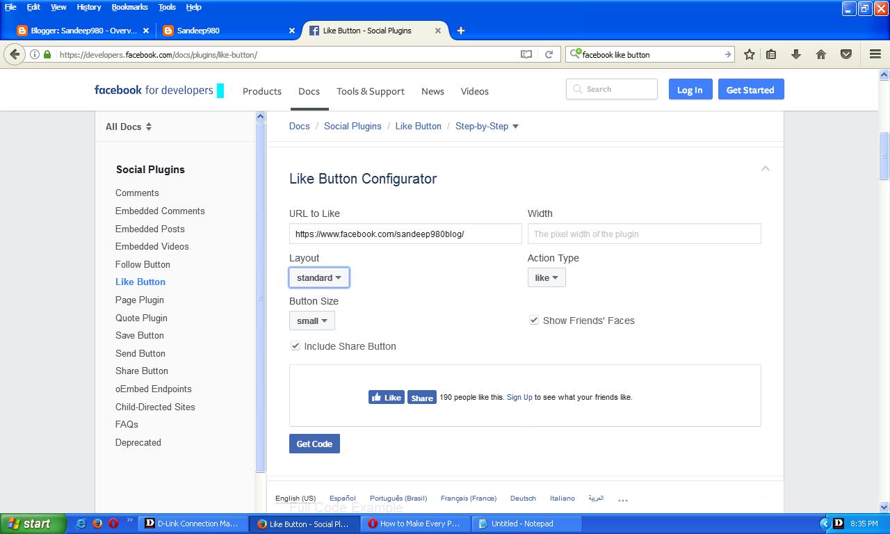
Task: Open the Action Type like dropdown
Action: click(547, 277)
